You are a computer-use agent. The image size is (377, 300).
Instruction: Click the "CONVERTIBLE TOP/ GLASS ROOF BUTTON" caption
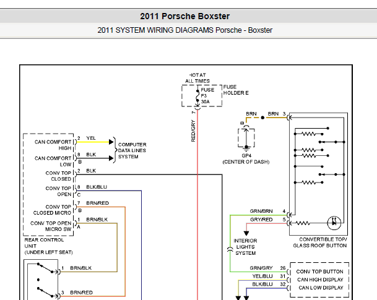tap(320, 242)
